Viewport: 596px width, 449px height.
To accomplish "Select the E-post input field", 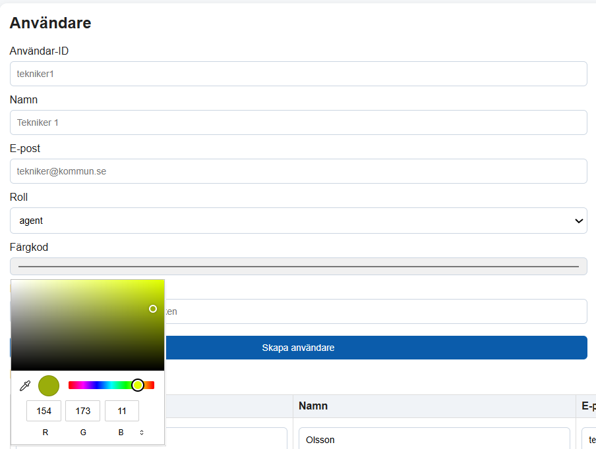I will click(298, 171).
